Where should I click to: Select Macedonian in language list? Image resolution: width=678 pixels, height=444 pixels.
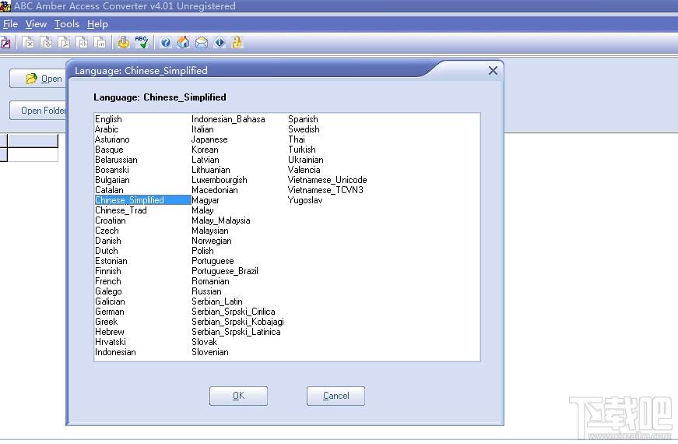click(215, 189)
